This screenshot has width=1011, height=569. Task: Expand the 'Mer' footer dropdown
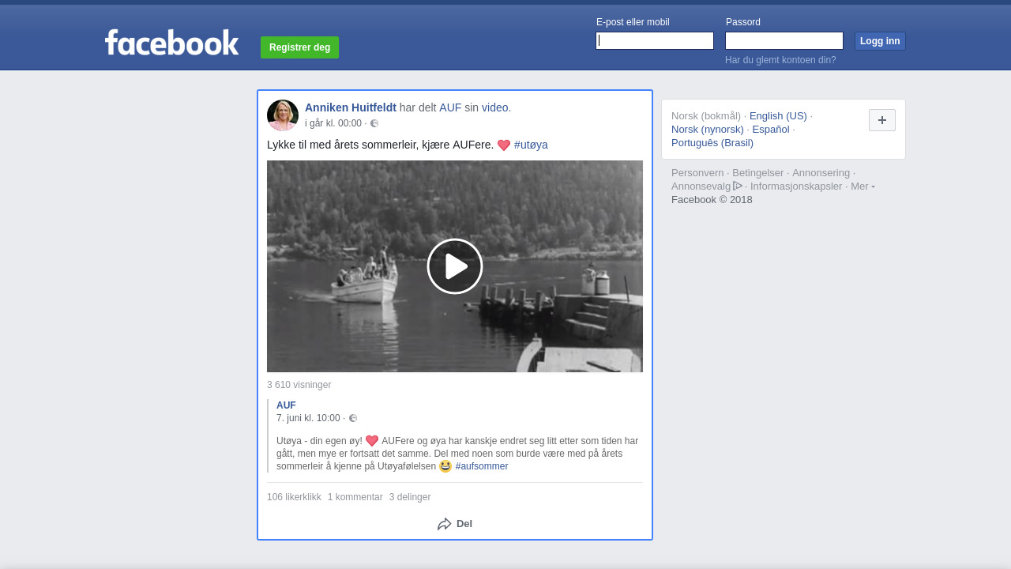(863, 187)
